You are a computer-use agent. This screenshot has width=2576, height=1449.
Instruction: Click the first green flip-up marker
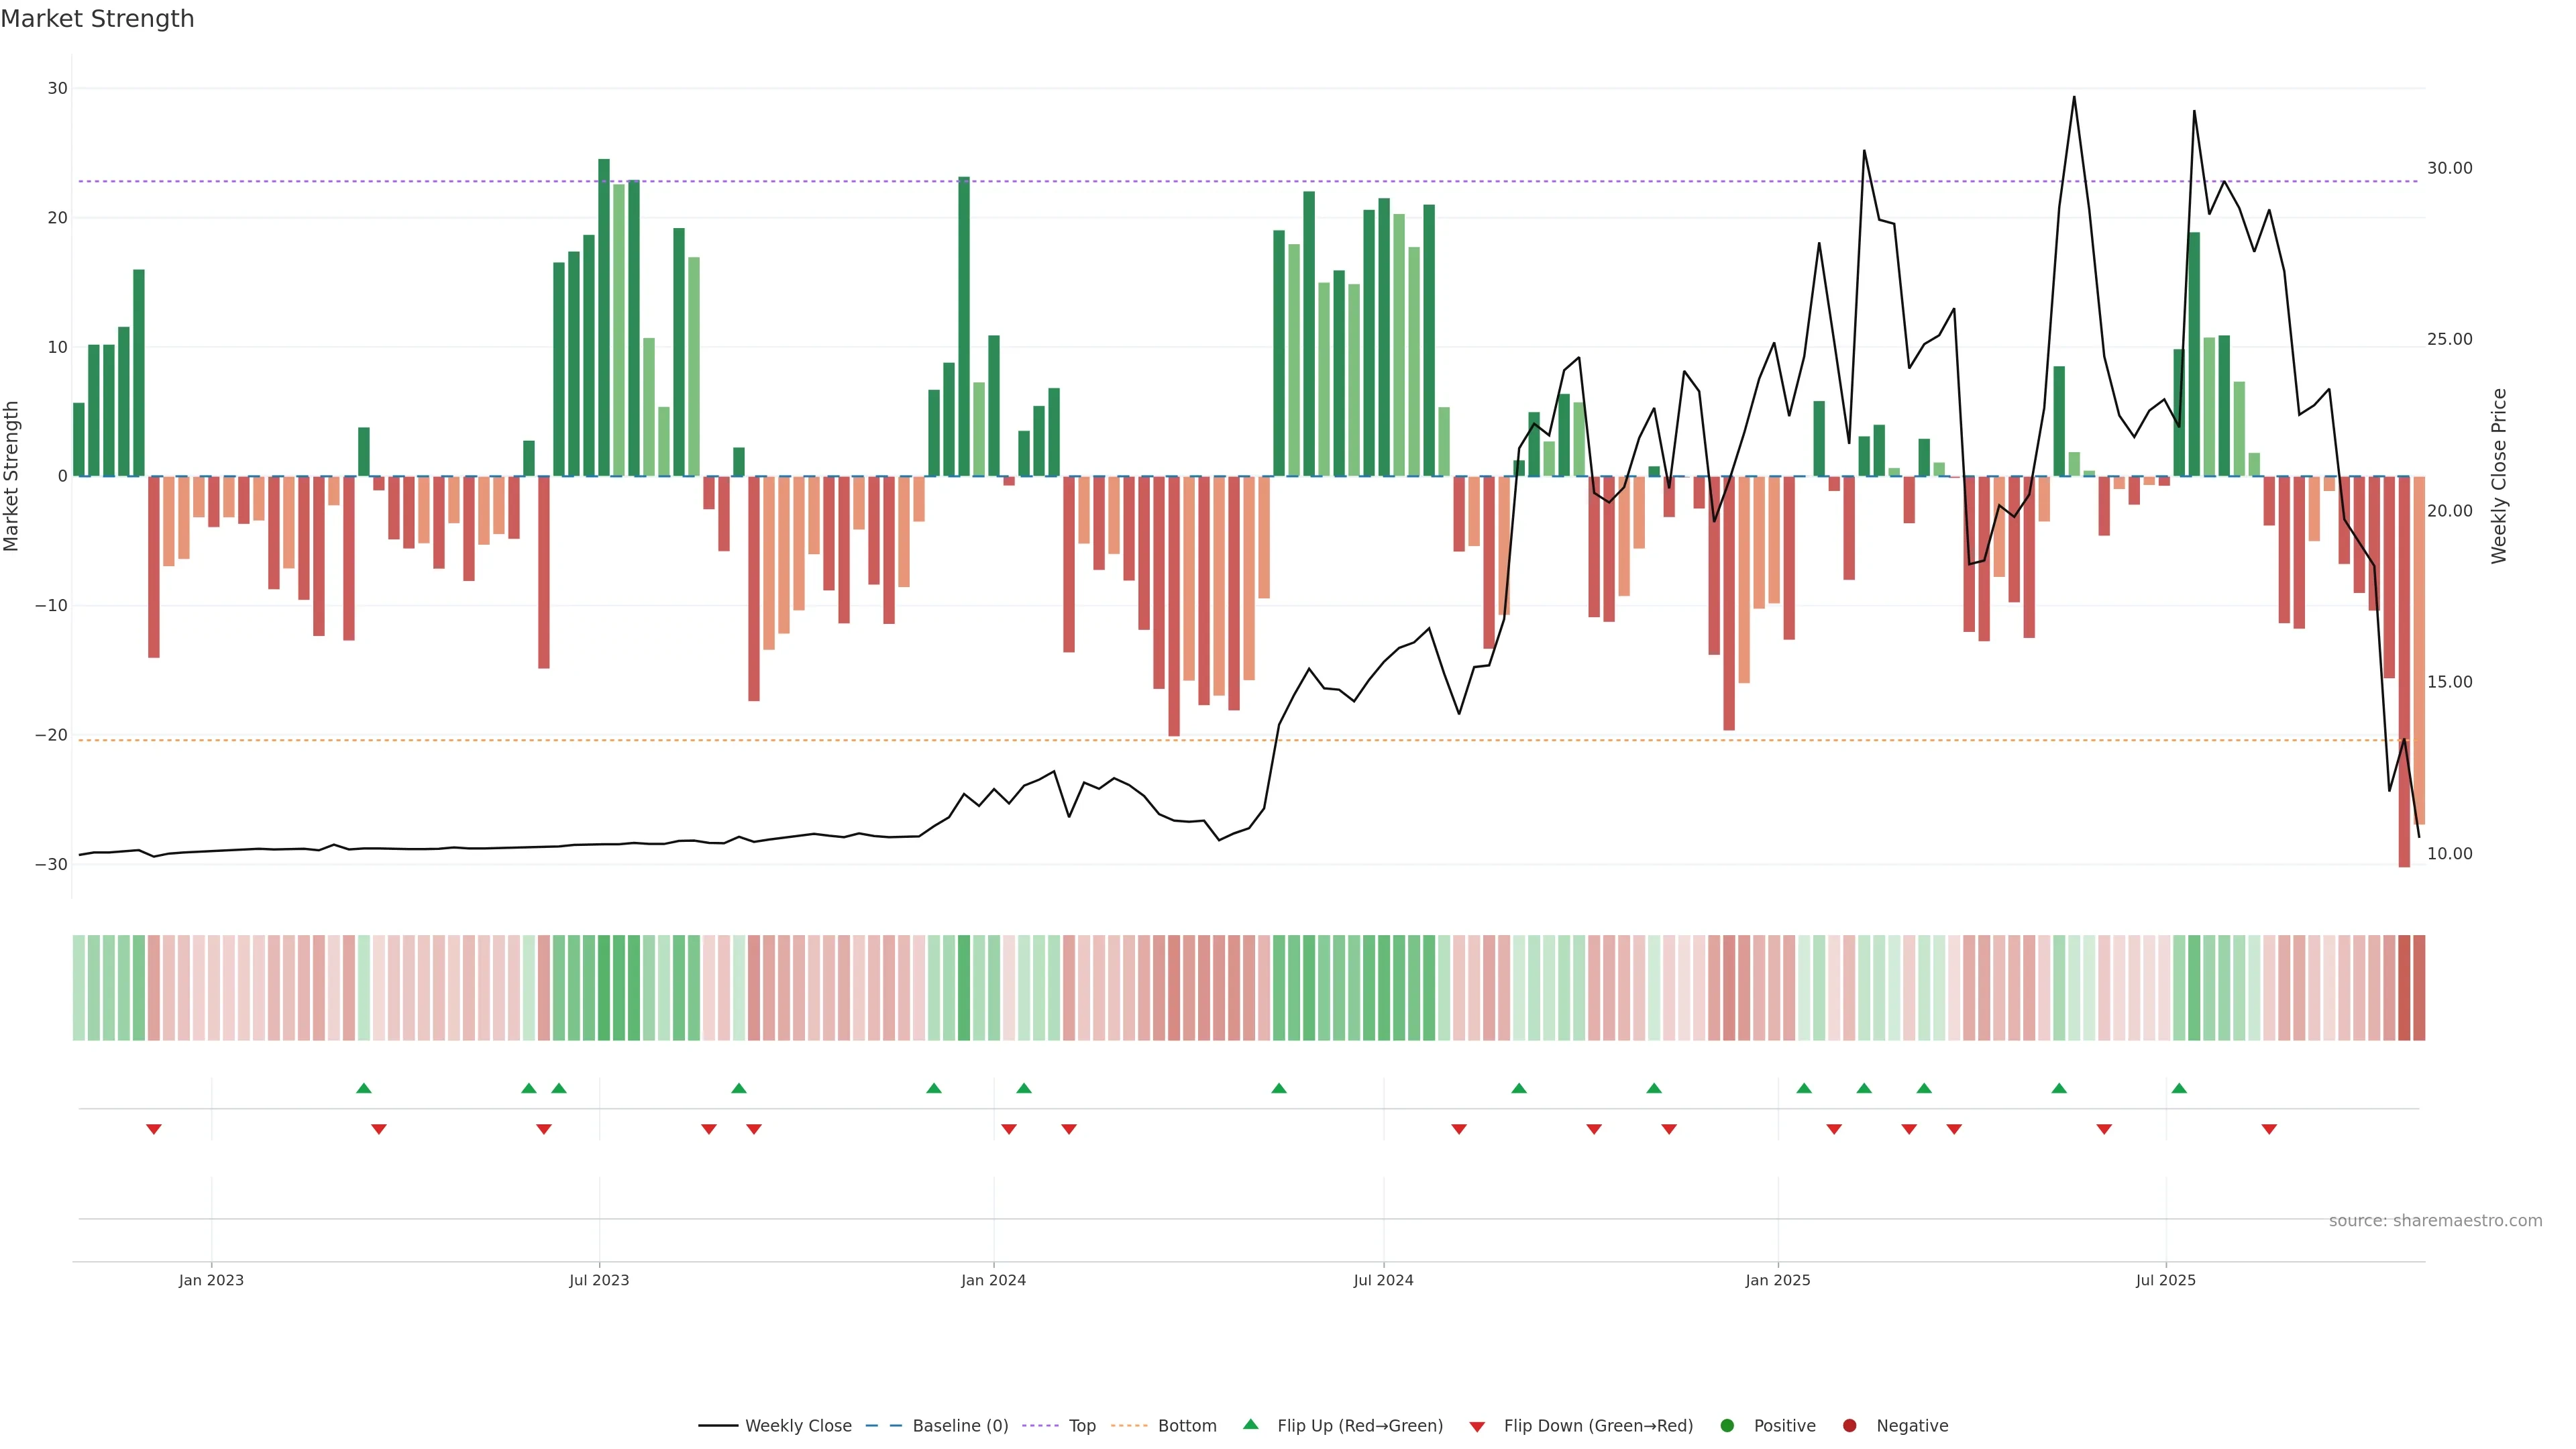pyautogui.click(x=364, y=1088)
